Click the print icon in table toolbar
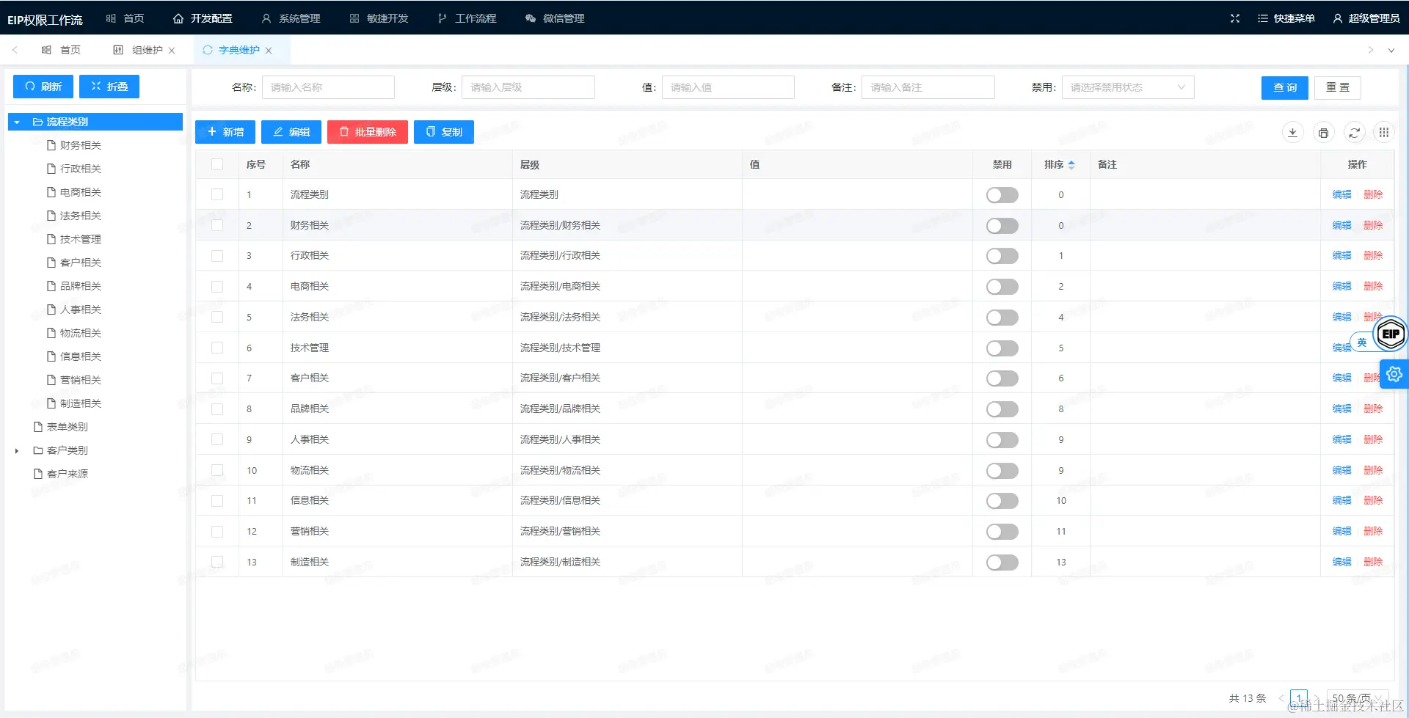This screenshot has height=718, width=1409. click(1323, 132)
